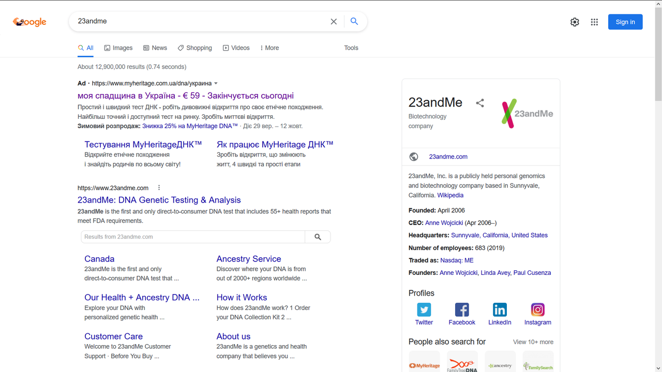Open Знижка 25% на MyHeritage DNA link
Image resolution: width=662 pixels, height=372 pixels.
190,126
